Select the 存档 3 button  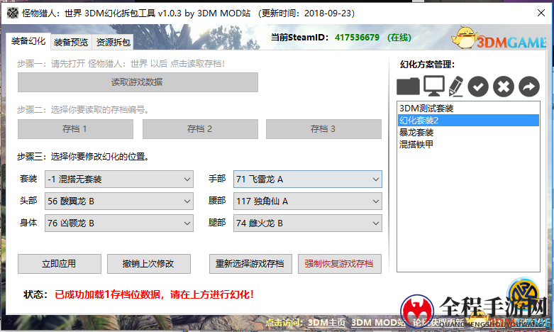point(323,129)
